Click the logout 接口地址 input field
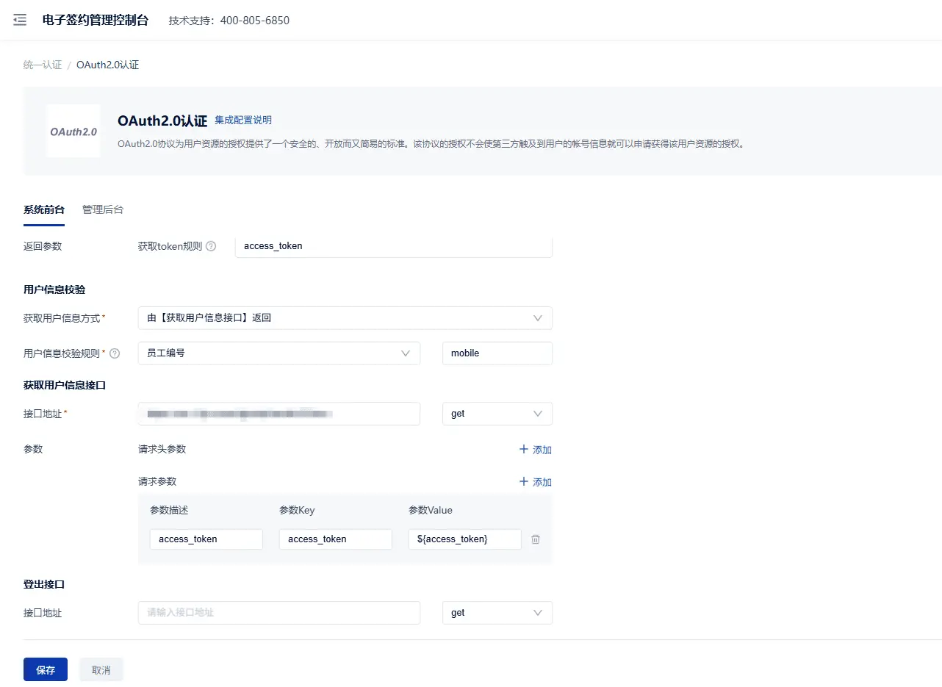Image resolution: width=942 pixels, height=687 pixels. [278, 613]
